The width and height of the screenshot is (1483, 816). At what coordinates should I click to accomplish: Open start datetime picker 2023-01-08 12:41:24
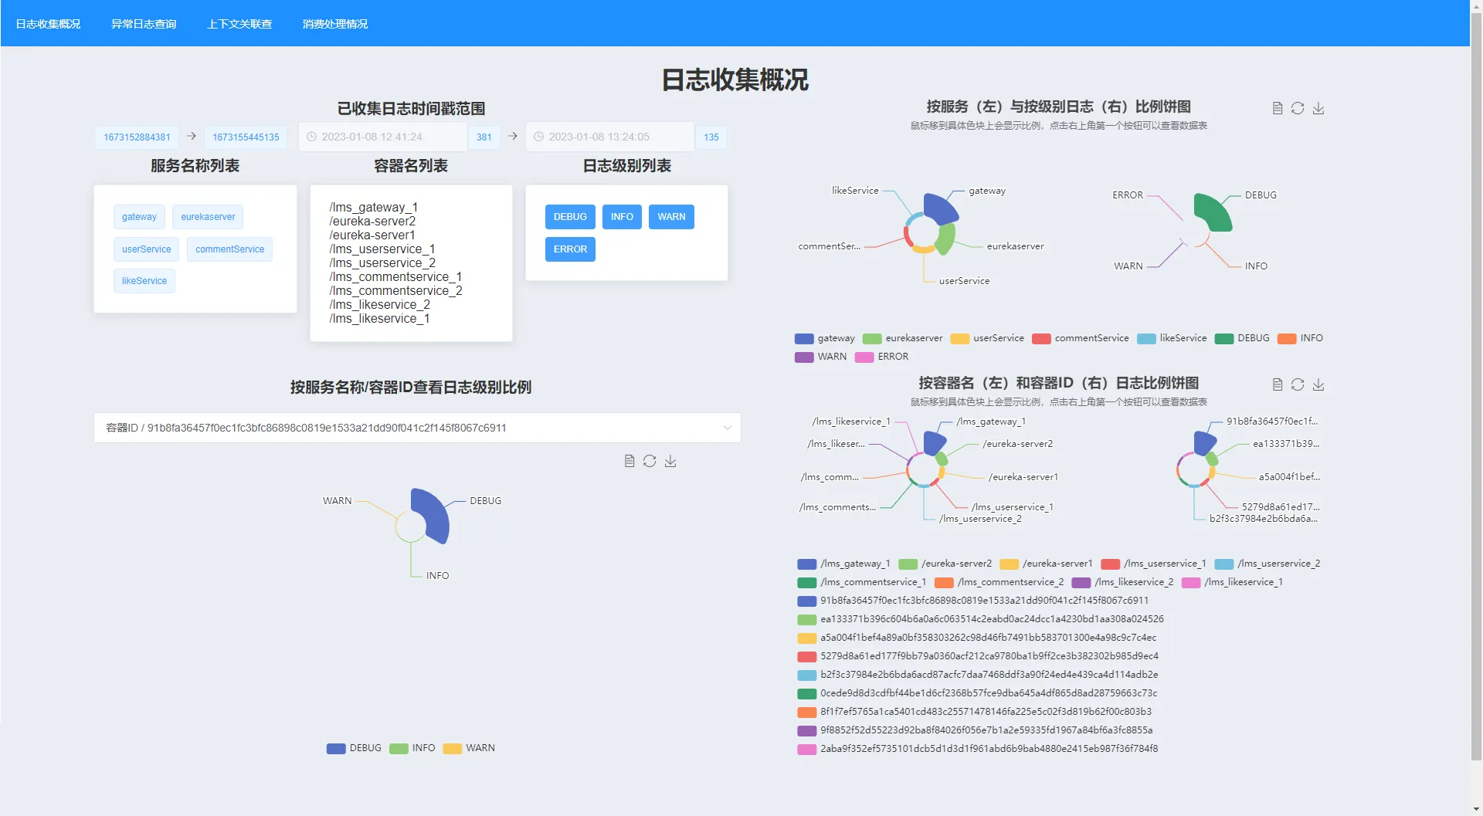[x=382, y=137]
